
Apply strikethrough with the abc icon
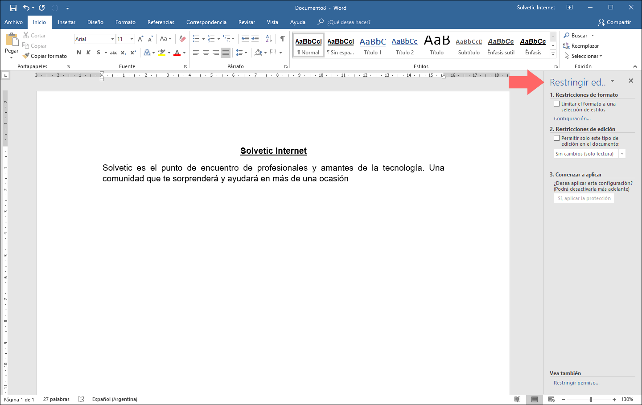coord(114,53)
